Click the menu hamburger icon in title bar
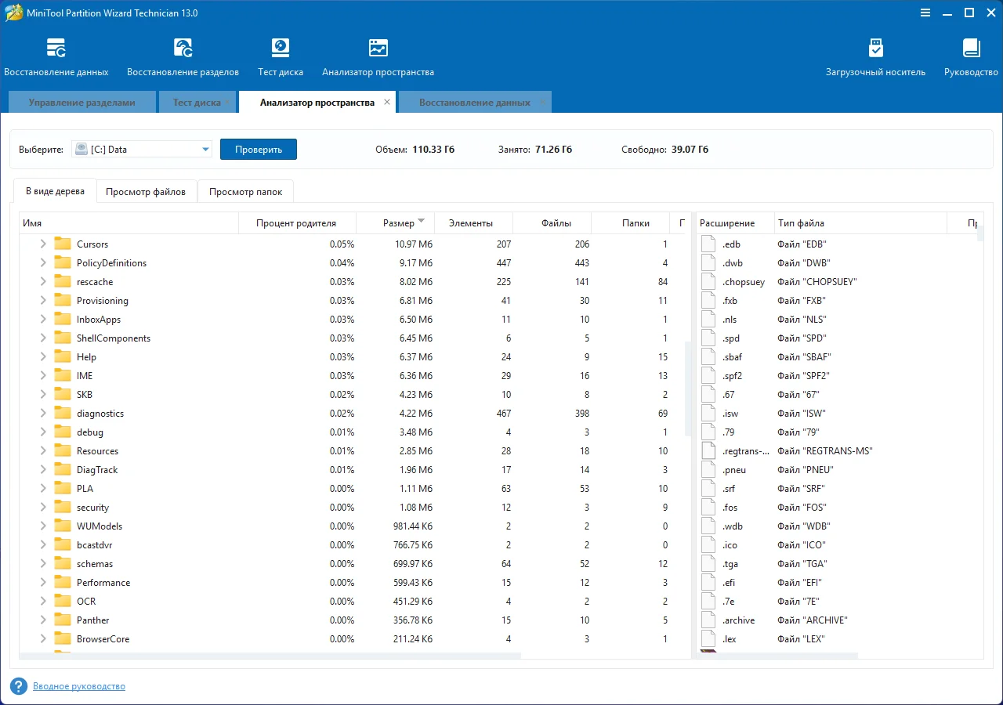Viewport: 1003px width, 705px height. (926, 13)
